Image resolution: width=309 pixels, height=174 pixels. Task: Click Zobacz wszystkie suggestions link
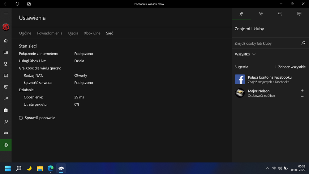pos(290,67)
